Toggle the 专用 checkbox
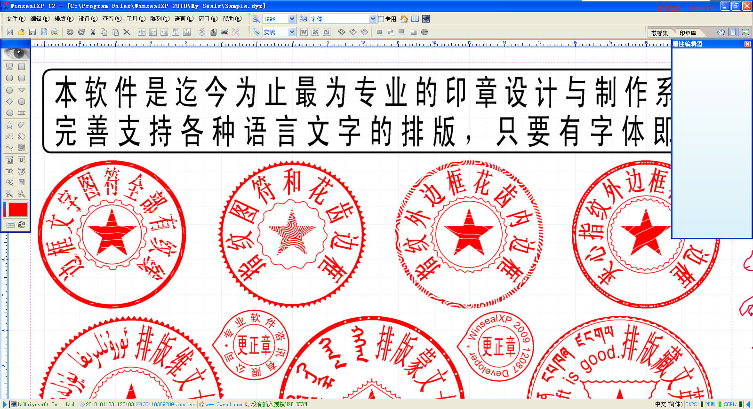 click(381, 19)
